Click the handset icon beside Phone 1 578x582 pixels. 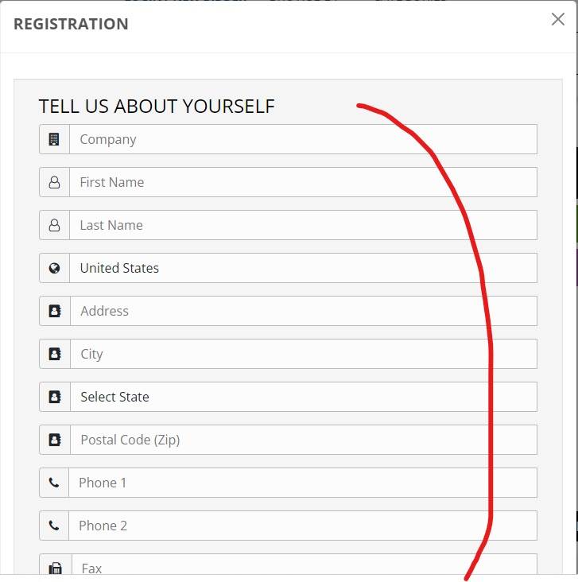pyautogui.click(x=54, y=483)
